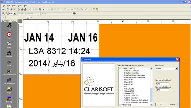Click the zoom in magnifier icon
Image resolution: width=191 pixels, height=108 pixels.
pyautogui.click(x=3, y=13)
